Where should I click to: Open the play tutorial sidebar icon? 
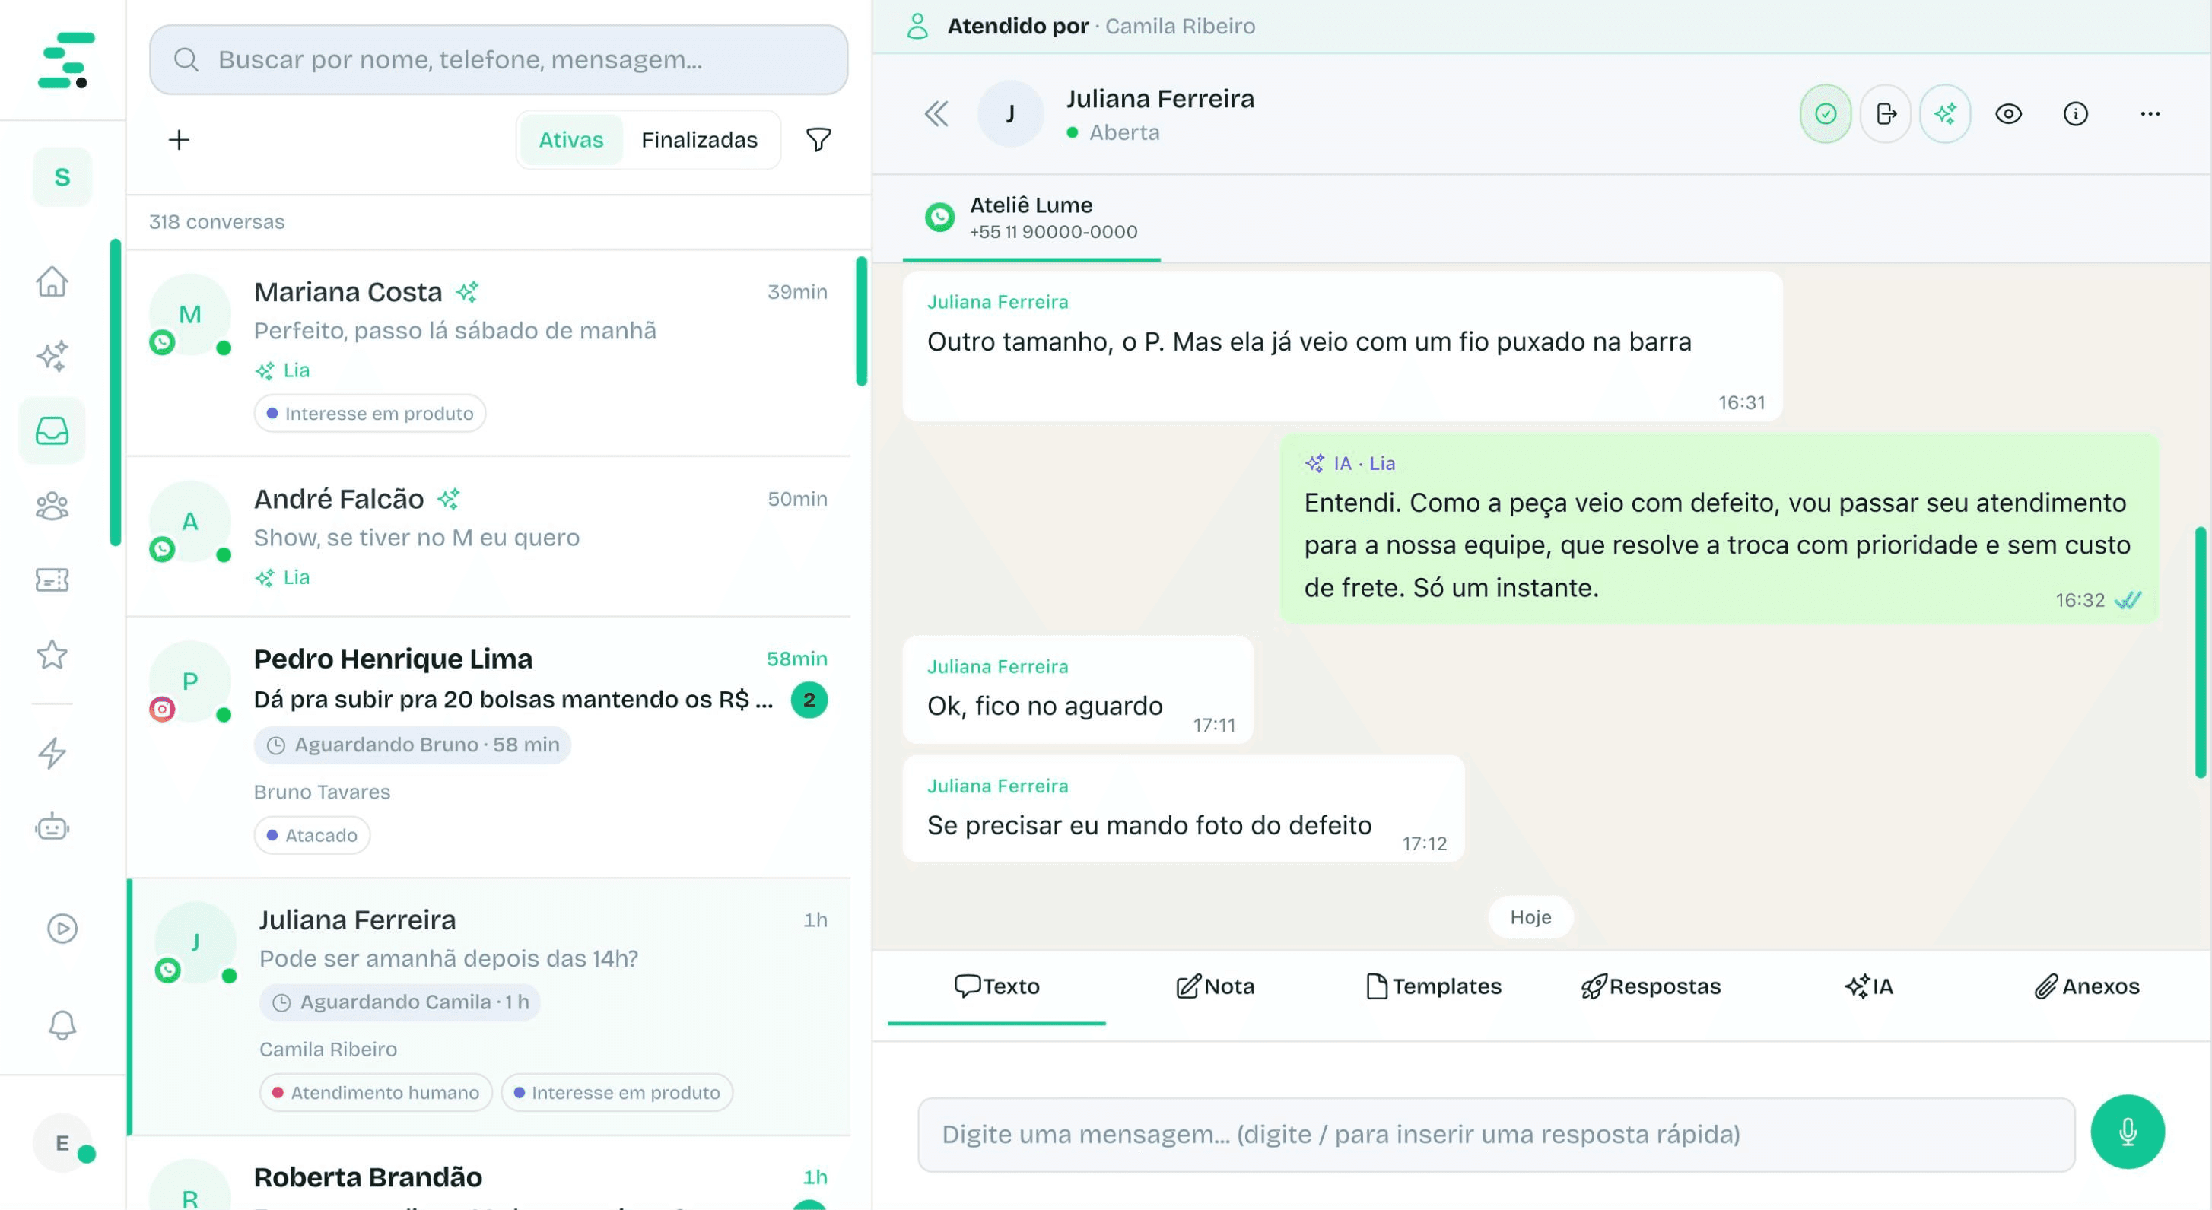click(x=62, y=929)
